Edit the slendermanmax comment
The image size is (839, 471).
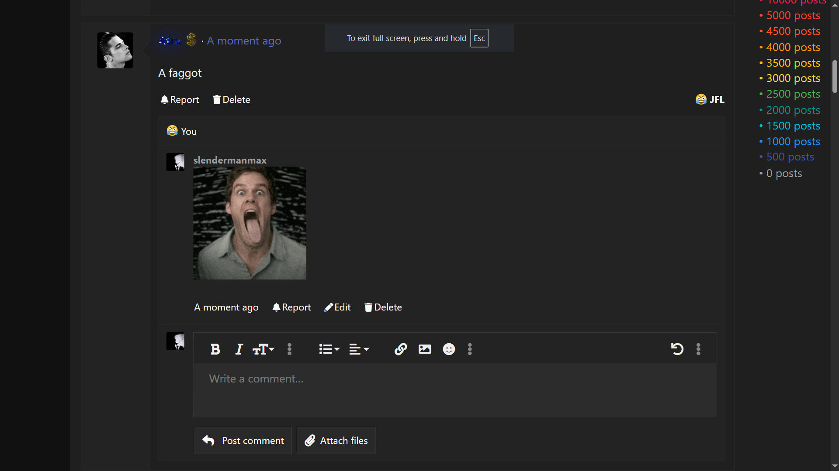point(337,307)
